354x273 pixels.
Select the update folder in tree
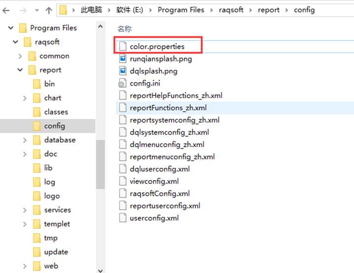coord(56,252)
